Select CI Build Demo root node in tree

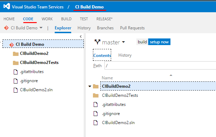coord(43,44)
